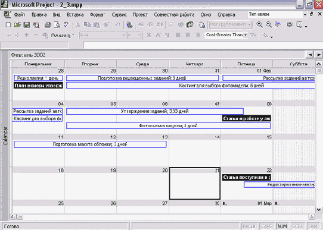
Task: Click the Zoom Out magnifier icon
Action: click(x=269, y=25)
